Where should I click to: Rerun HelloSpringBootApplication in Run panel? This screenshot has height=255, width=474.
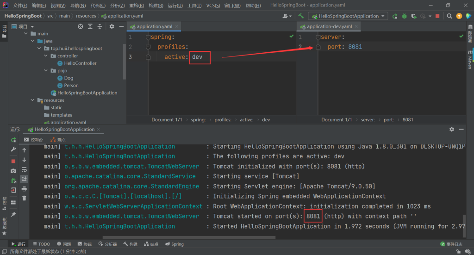point(13,139)
